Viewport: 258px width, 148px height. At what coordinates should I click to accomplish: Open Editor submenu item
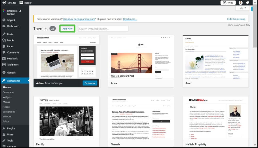[x=6, y=121]
